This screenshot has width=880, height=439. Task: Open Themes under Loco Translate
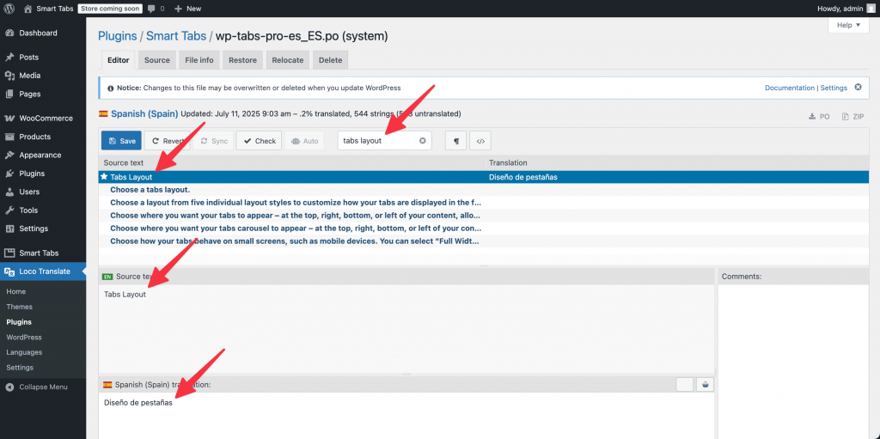19,307
